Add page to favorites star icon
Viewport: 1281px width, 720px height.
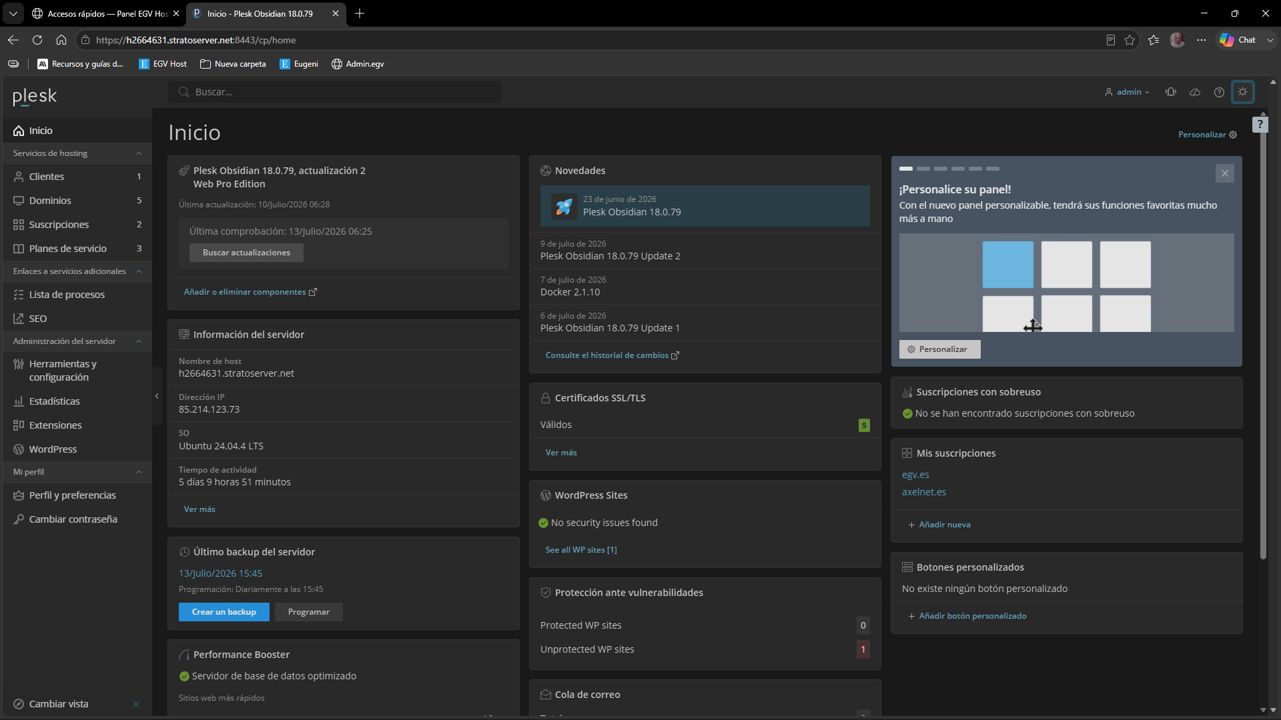point(1130,40)
